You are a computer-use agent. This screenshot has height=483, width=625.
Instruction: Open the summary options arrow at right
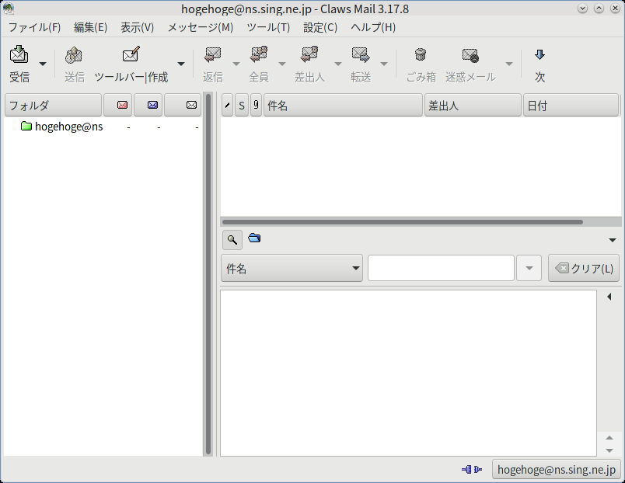point(613,240)
